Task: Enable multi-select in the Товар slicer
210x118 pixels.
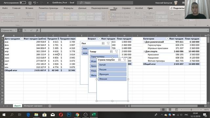Action: click(x=112, y=51)
